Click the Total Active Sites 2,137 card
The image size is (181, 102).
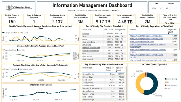coord(57,19)
